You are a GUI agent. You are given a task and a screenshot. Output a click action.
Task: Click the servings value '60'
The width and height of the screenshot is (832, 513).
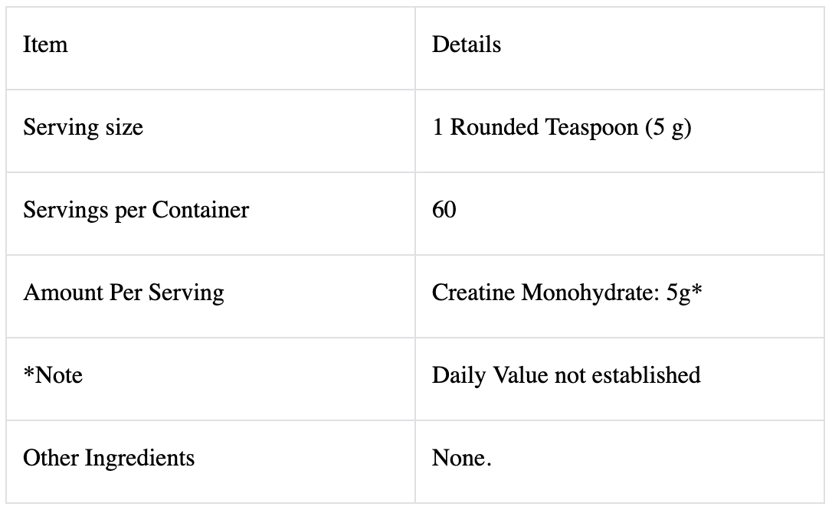(x=444, y=210)
